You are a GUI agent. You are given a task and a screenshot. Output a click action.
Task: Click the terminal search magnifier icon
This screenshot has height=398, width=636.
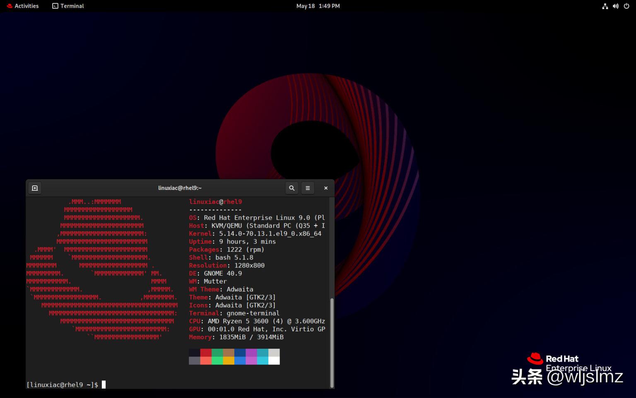[291, 188]
